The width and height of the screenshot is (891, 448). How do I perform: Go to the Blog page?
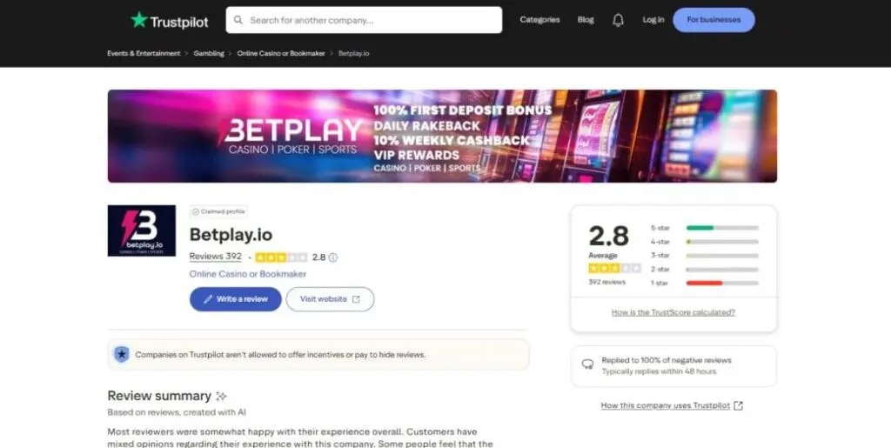[x=586, y=20]
